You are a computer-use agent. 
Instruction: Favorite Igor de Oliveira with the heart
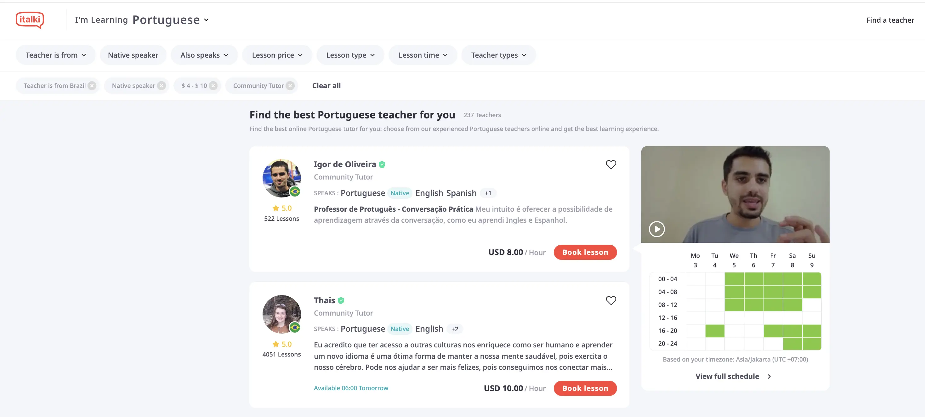(x=611, y=164)
